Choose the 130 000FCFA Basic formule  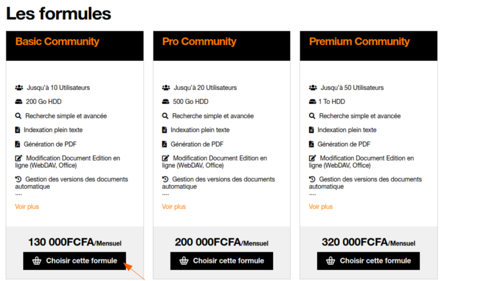tap(75, 261)
